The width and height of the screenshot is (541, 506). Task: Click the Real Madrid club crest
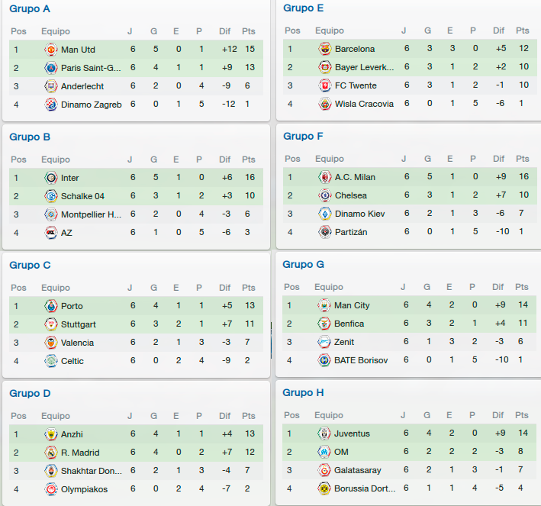point(51,452)
